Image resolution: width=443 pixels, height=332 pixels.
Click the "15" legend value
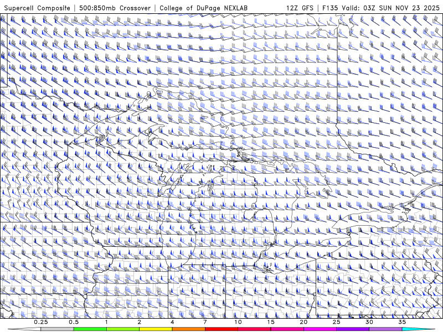pos(271,322)
